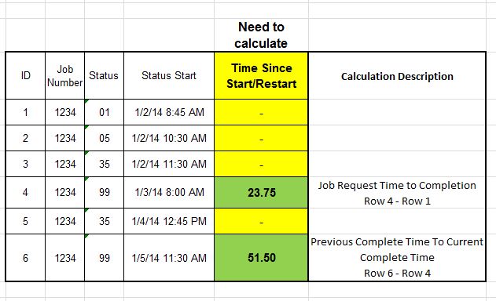
Task: Select the 23.75 green result cell
Action: [x=261, y=193]
